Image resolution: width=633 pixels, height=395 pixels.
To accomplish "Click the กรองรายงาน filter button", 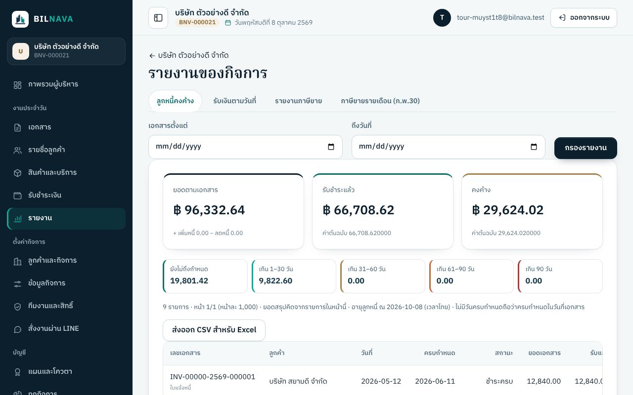I will point(586,148).
